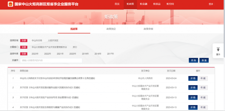Select 全部 in the 选择区域 filter

coord(24,41)
